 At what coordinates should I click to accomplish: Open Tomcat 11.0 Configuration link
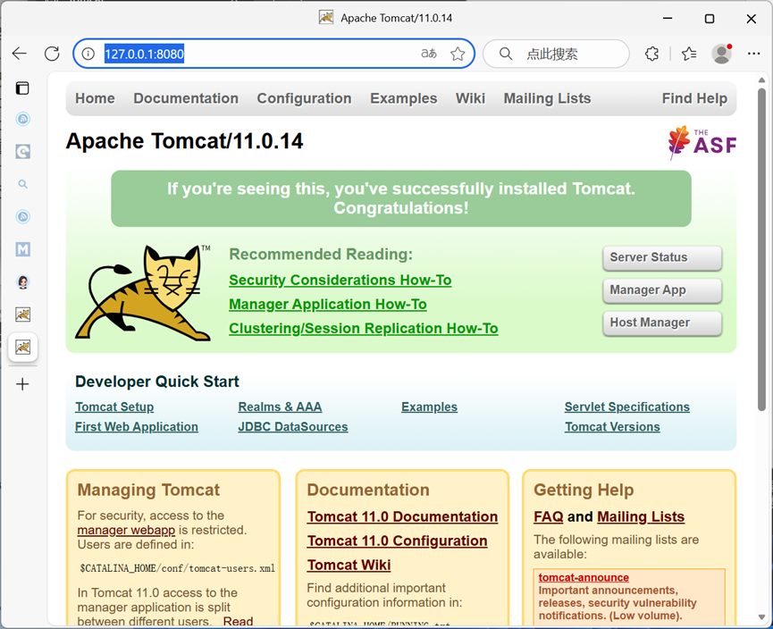[398, 541]
